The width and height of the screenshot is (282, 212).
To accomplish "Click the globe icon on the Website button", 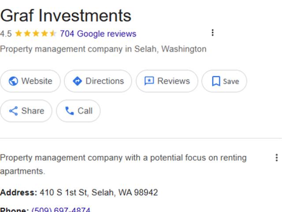I will coord(14,81).
